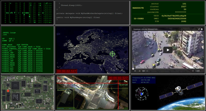
Task: Click the green crosshair target on the Europe map
Action: coord(112,54)
